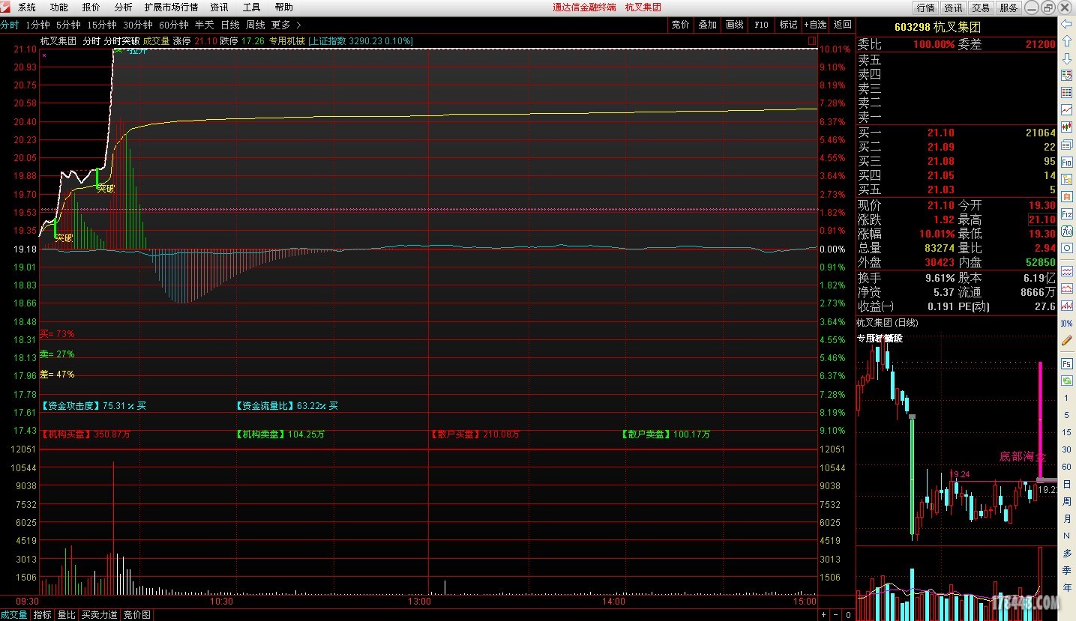Select the 5-minute period in right sidebar

pyautogui.click(x=1066, y=415)
